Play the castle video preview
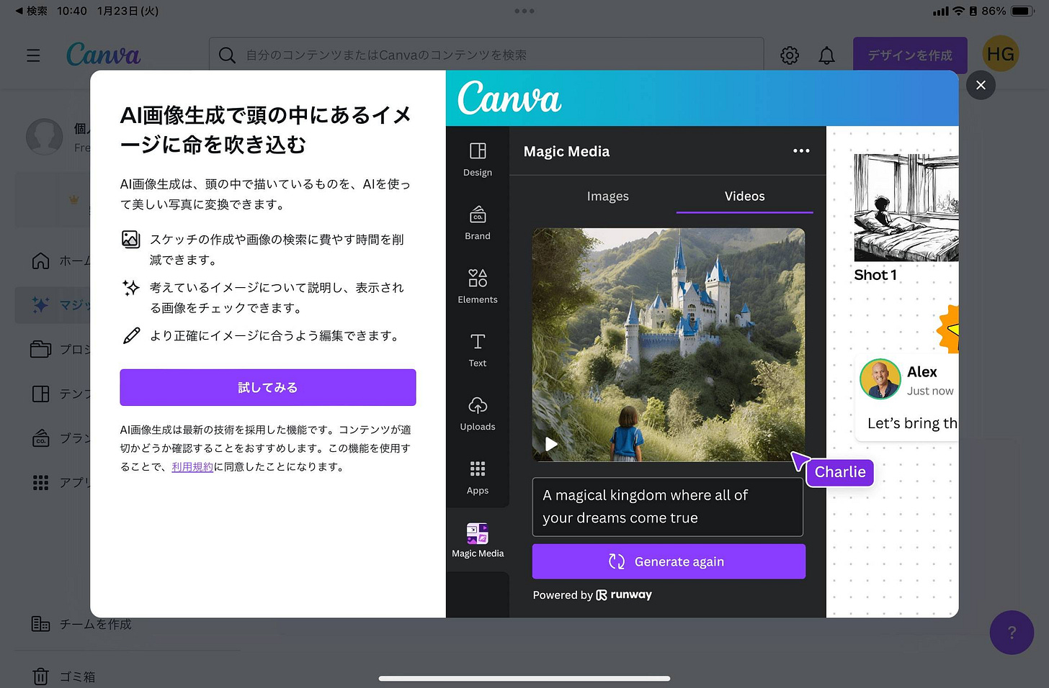 (x=551, y=444)
